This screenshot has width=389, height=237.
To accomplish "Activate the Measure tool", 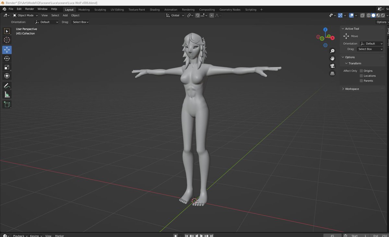I will 7,94.
